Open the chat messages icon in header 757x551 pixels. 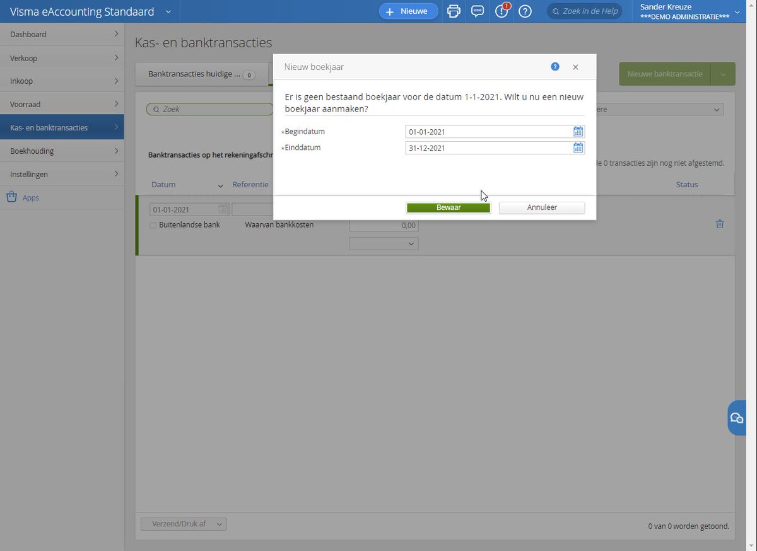(x=478, y=11)
